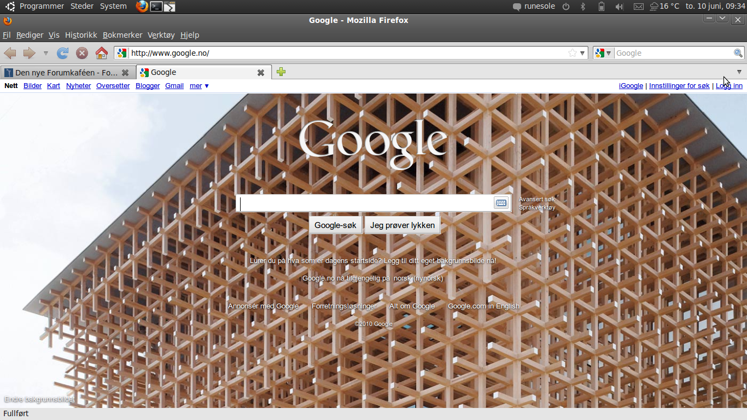Open the Steder menu in top panel
Screen dimensions: 747x420
coord(82,6)
